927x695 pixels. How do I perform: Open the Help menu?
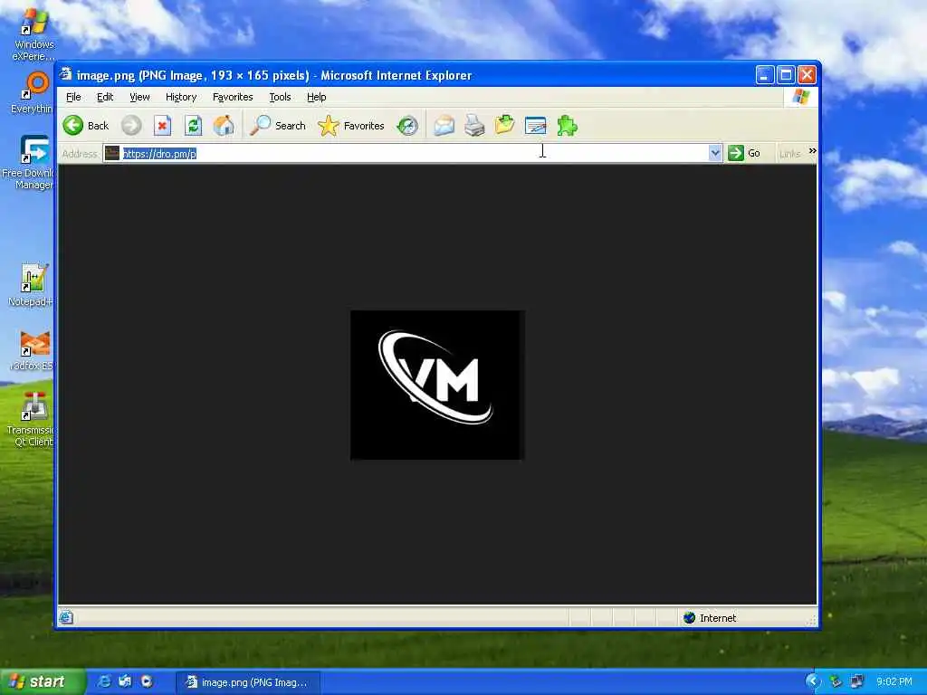pos(316,97)
